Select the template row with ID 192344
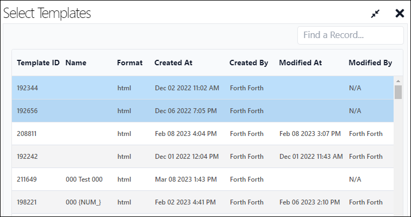This screenshot has height=217, width=411. [203, 88]
